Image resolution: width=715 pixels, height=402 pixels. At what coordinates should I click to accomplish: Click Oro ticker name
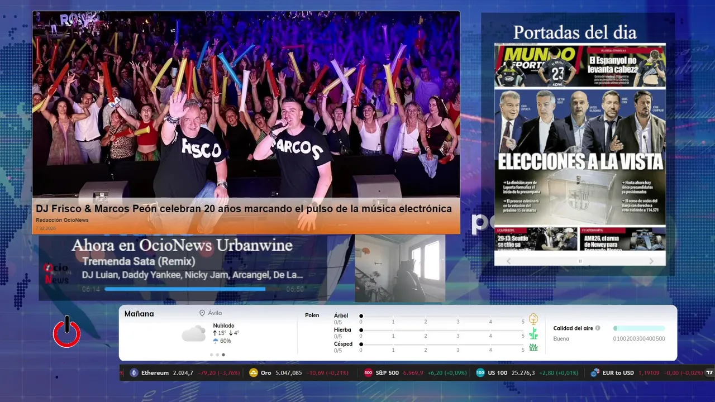266,373
